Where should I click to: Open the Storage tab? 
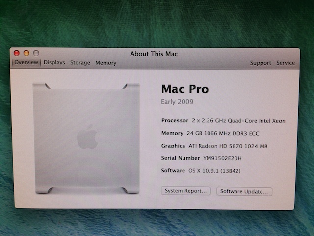[x=80, y=63]
